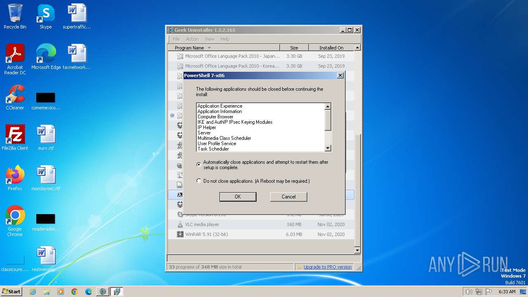528x297 pixels.
Task: Open the File menu in Geek Uninstaller
Action: pos(176,39)
